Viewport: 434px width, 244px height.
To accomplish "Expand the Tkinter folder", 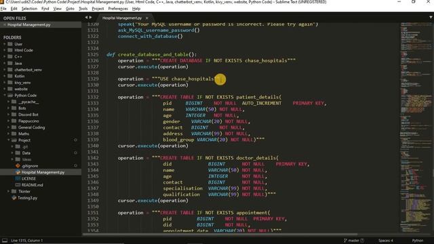I will pos(8,191).
